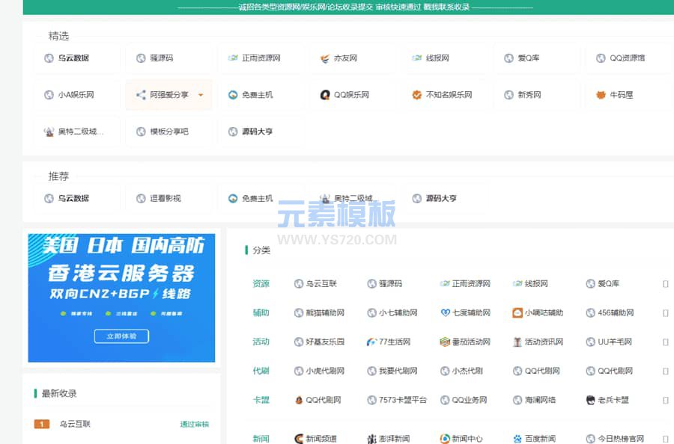Click the 新闻中心 favicon

445,439
